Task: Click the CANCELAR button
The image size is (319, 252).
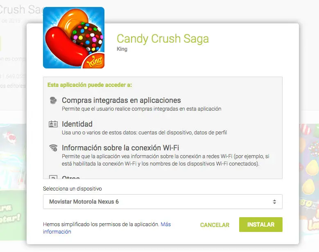Action: pos(215,225)
